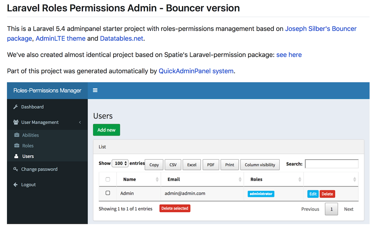The height and width of the screenshot is (232, 379).
Task: Open the QuickAdminPanel system link
Action: [196, 71]
